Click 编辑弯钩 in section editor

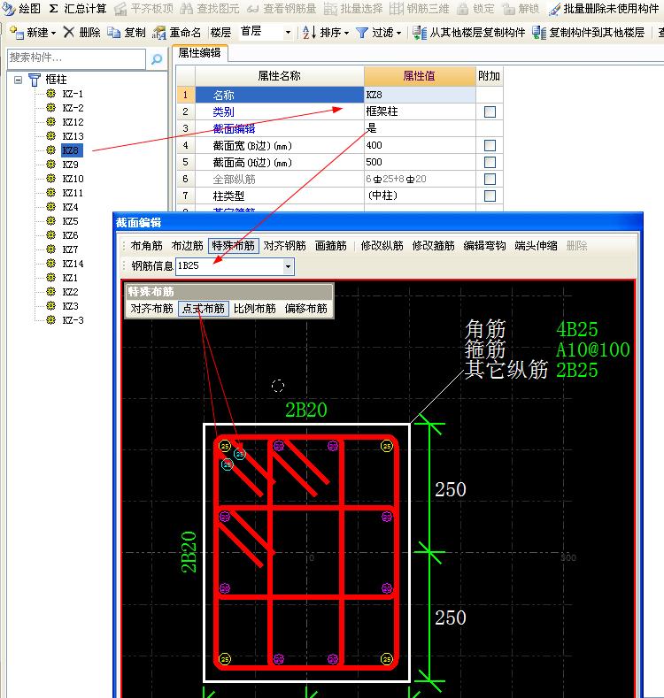[x=484, y=246]
